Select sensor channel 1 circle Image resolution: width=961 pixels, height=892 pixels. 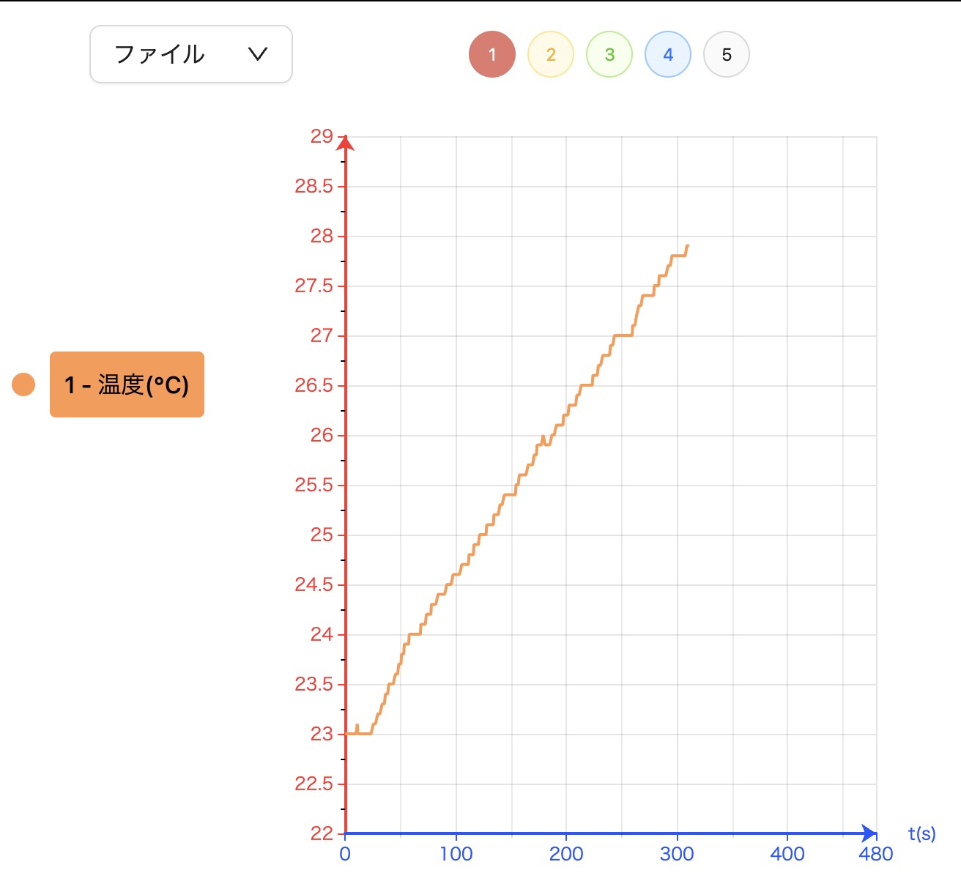492,54
